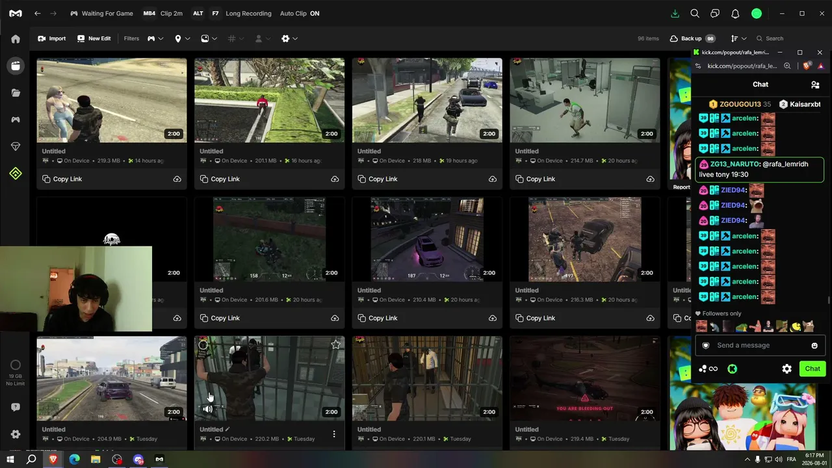Expand the media type filter dropdown
Viewport: 832px width, 468px height.
tap(209, 38)
